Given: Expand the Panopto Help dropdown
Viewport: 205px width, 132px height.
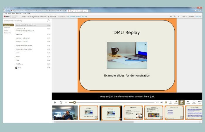Looking at the screenshot, I should click(x=184, y=17).
